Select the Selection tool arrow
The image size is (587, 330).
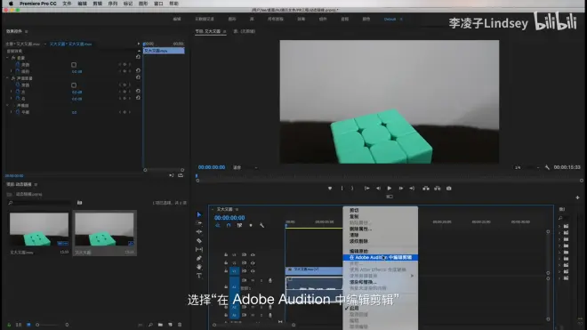coord(199,214)
